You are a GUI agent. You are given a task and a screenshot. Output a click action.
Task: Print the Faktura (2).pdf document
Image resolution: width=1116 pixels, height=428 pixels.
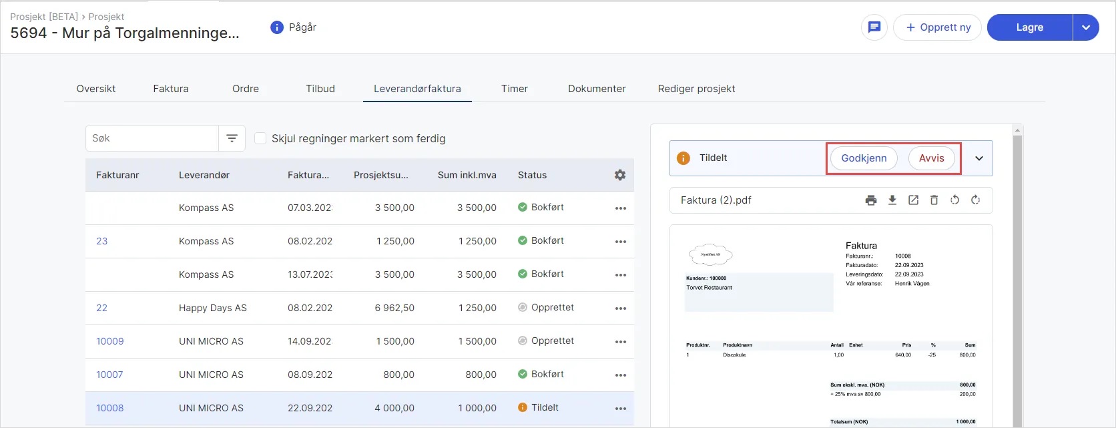click(871, 200)
